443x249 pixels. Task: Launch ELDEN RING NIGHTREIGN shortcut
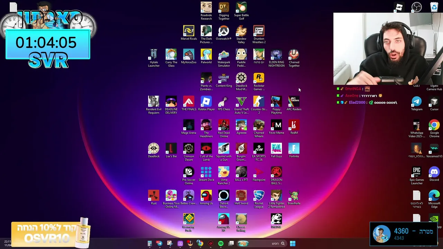[x=276, y=58]
